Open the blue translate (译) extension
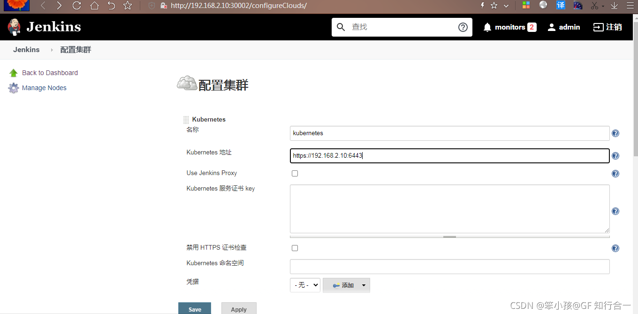The width and height of the screenshot is (638, 314). pyautogui.click(x=561, y=5)
